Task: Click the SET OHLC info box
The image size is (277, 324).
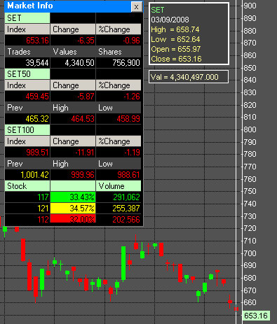Action: coord(189,34)
